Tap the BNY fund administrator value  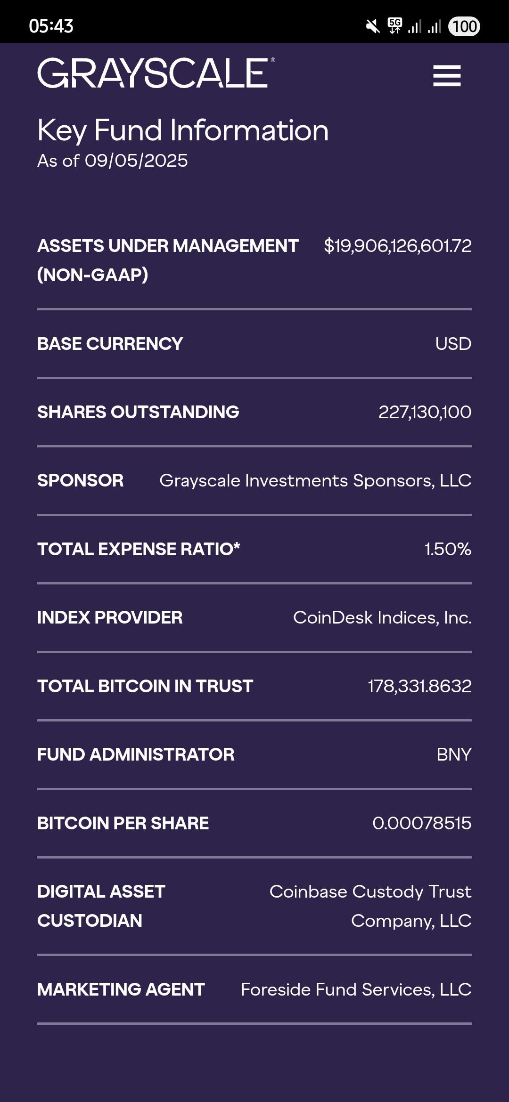pyautogui.click(x=454, y=754)
